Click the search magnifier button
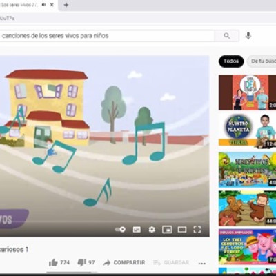The height and width of the screenshot is (276, 276). coord(227,36)
